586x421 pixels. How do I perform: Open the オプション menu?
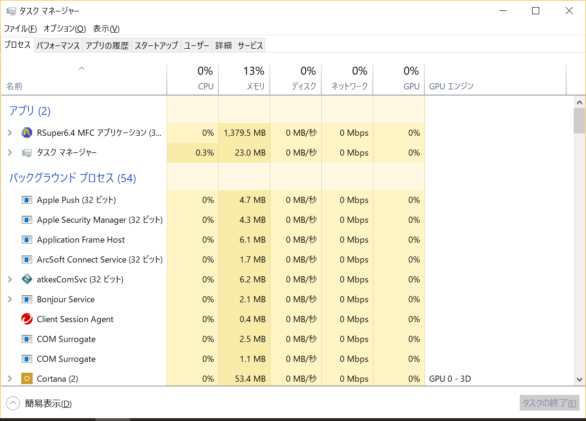point(65,28)
